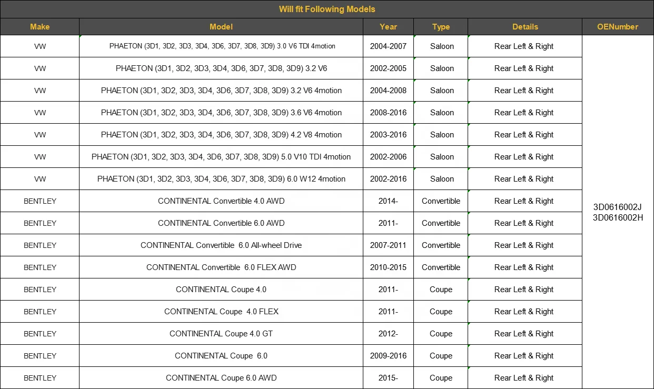This screenshot has height=389, width=654.
Task: Click the year 2012- cell
Action: click(x=388, y=334)
